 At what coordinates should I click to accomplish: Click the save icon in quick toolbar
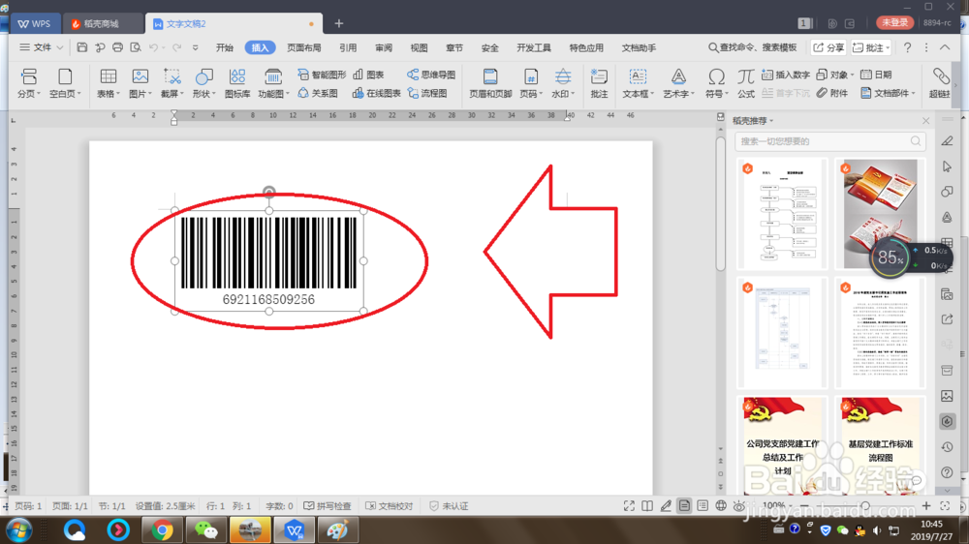point(81,47)
